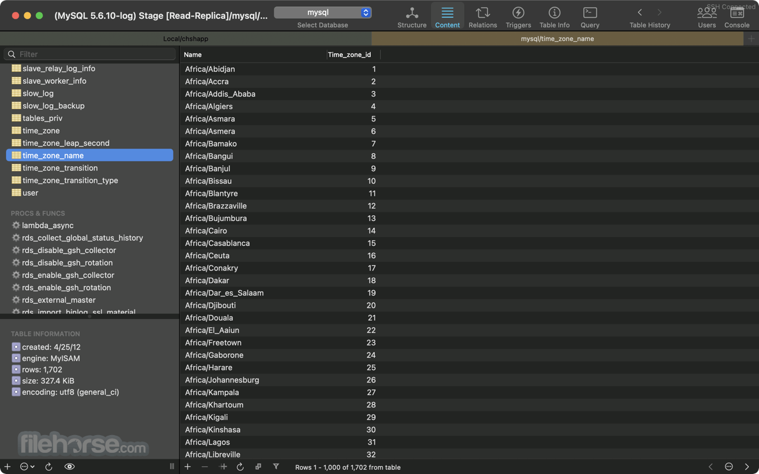The width and height of the screenshot is (759, 474).
Task: Open Users management
Action: coord(706,17)
